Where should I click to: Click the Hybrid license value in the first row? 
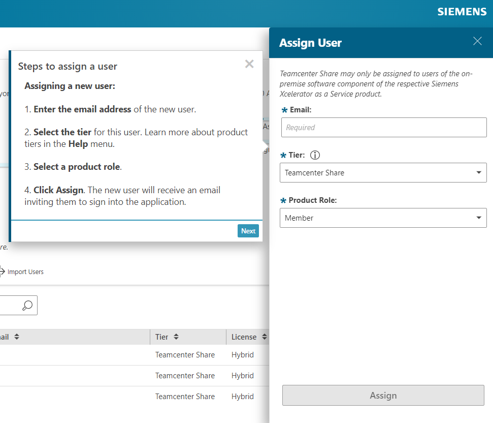tap(242, 354)
